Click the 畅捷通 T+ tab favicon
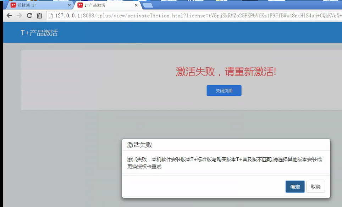 13,5
